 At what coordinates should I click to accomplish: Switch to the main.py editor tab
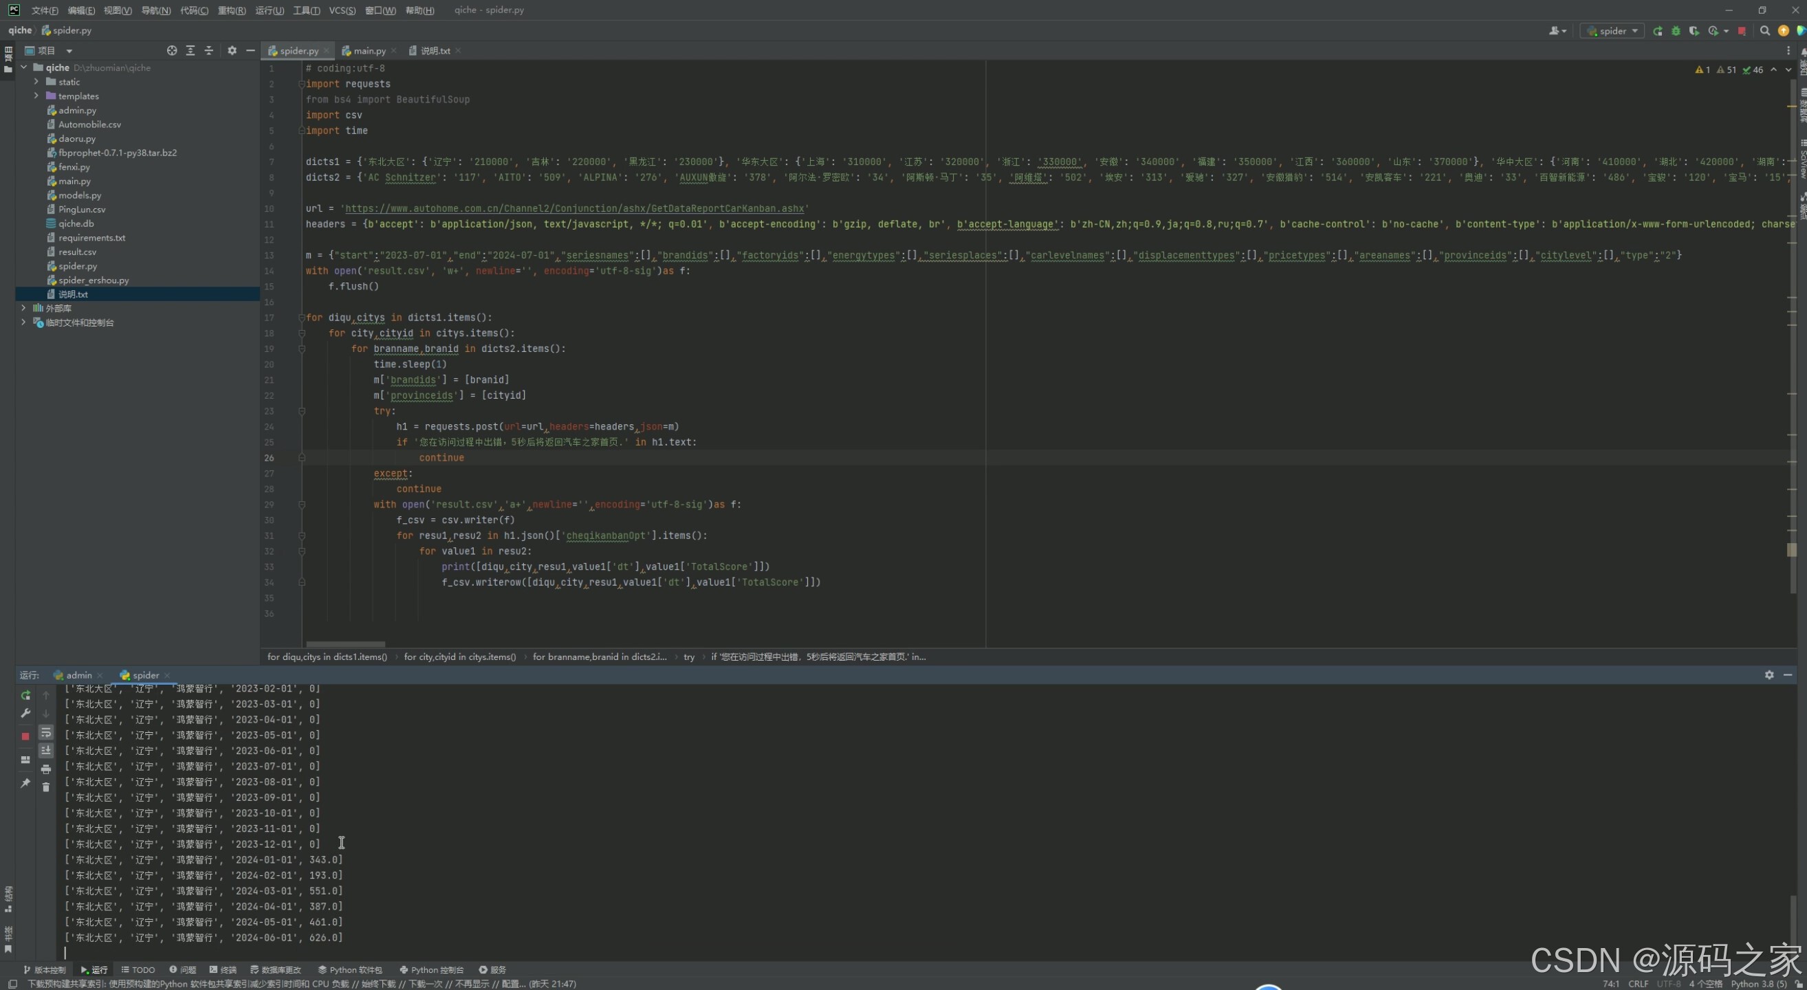click(x=369, y=50)
